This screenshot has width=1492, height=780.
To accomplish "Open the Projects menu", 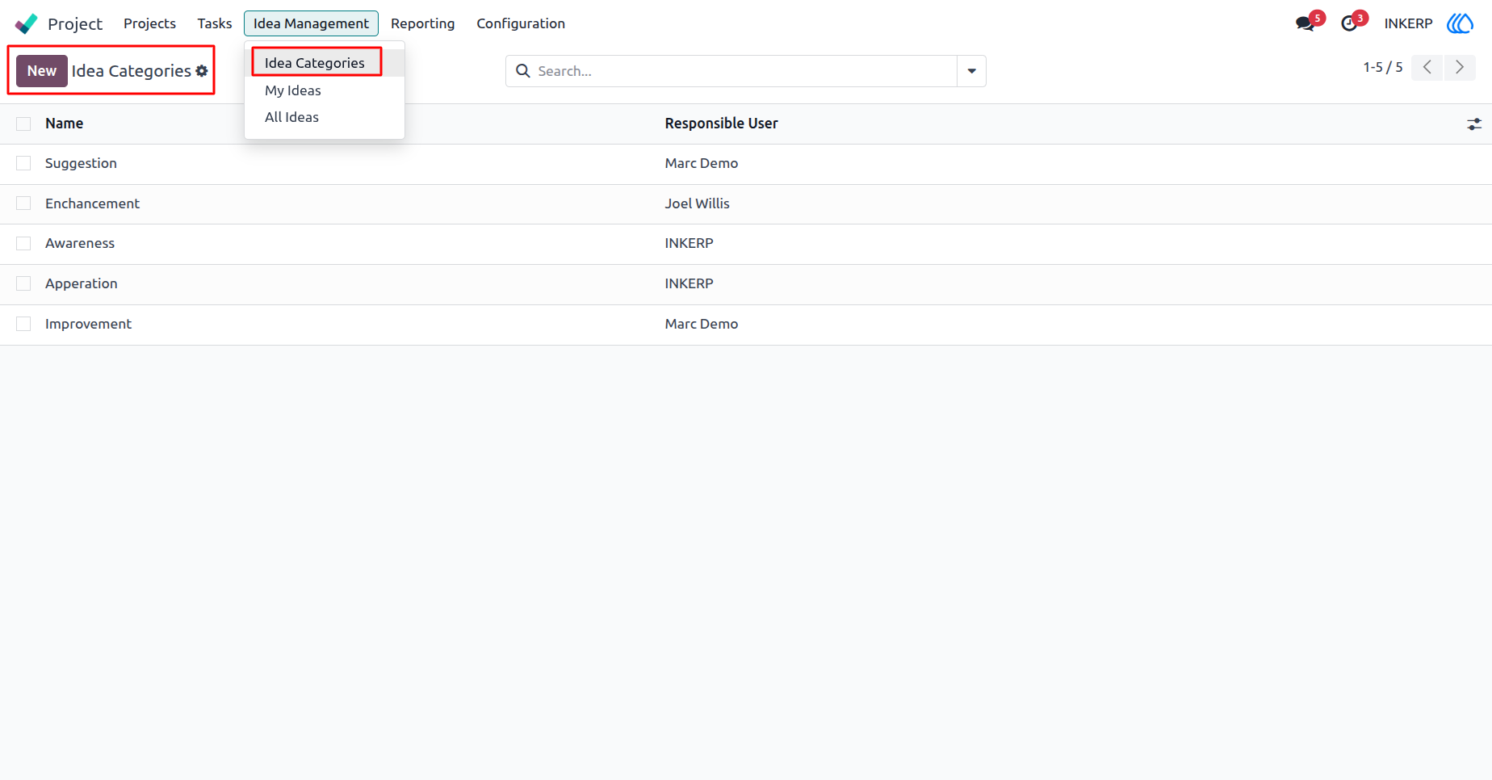I will click(149, 23).
